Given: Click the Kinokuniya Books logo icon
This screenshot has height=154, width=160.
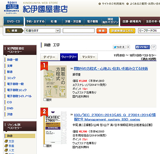Looking at the screenshot, I should tap(11, 7).
